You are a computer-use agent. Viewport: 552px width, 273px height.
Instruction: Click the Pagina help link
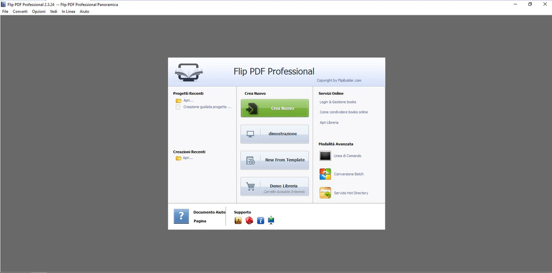tap(200, 221)
